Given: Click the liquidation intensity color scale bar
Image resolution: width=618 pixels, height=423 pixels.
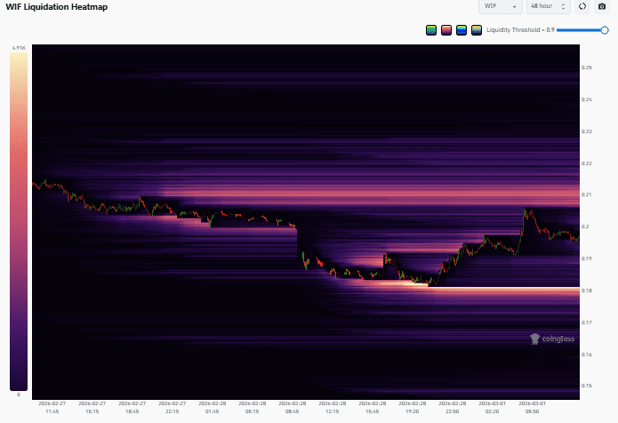Looking at the screenshot, I should (18, 220).
